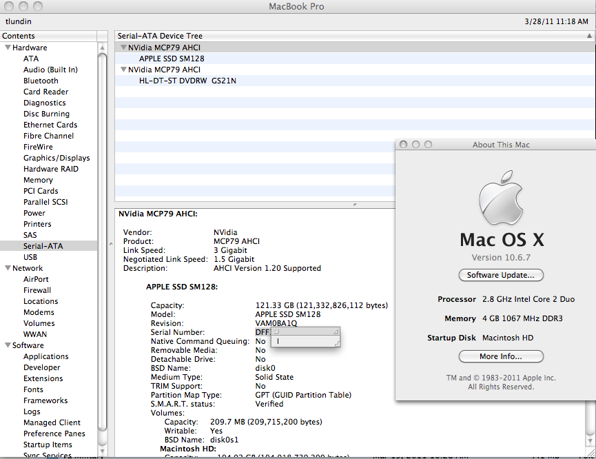
Task: Select Extensions under Software
Action: 43,378
